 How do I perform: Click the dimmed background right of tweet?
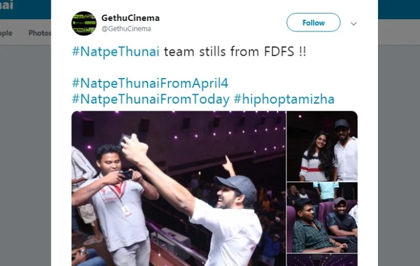pos(399,155)
